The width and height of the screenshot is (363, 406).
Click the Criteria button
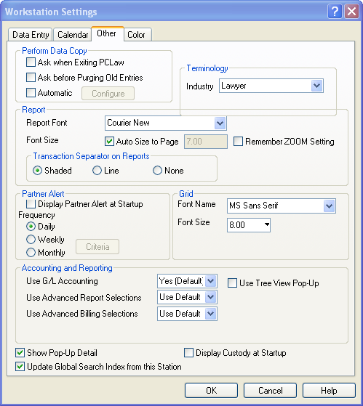point(97,247)
